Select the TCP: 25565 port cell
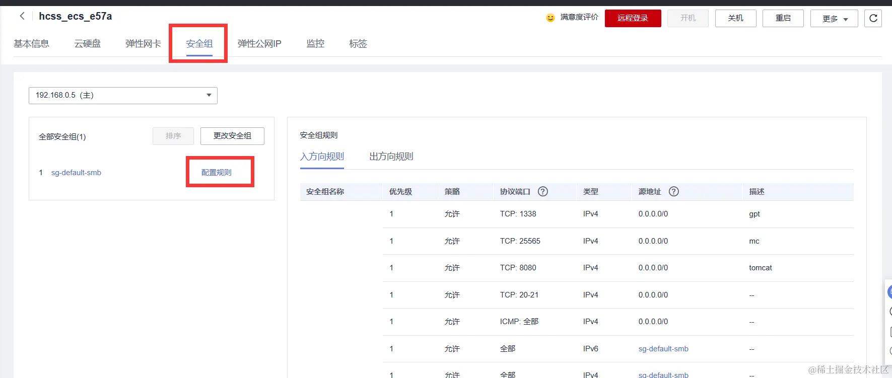The height and width of the screenshot is (378, 892). 520,241
